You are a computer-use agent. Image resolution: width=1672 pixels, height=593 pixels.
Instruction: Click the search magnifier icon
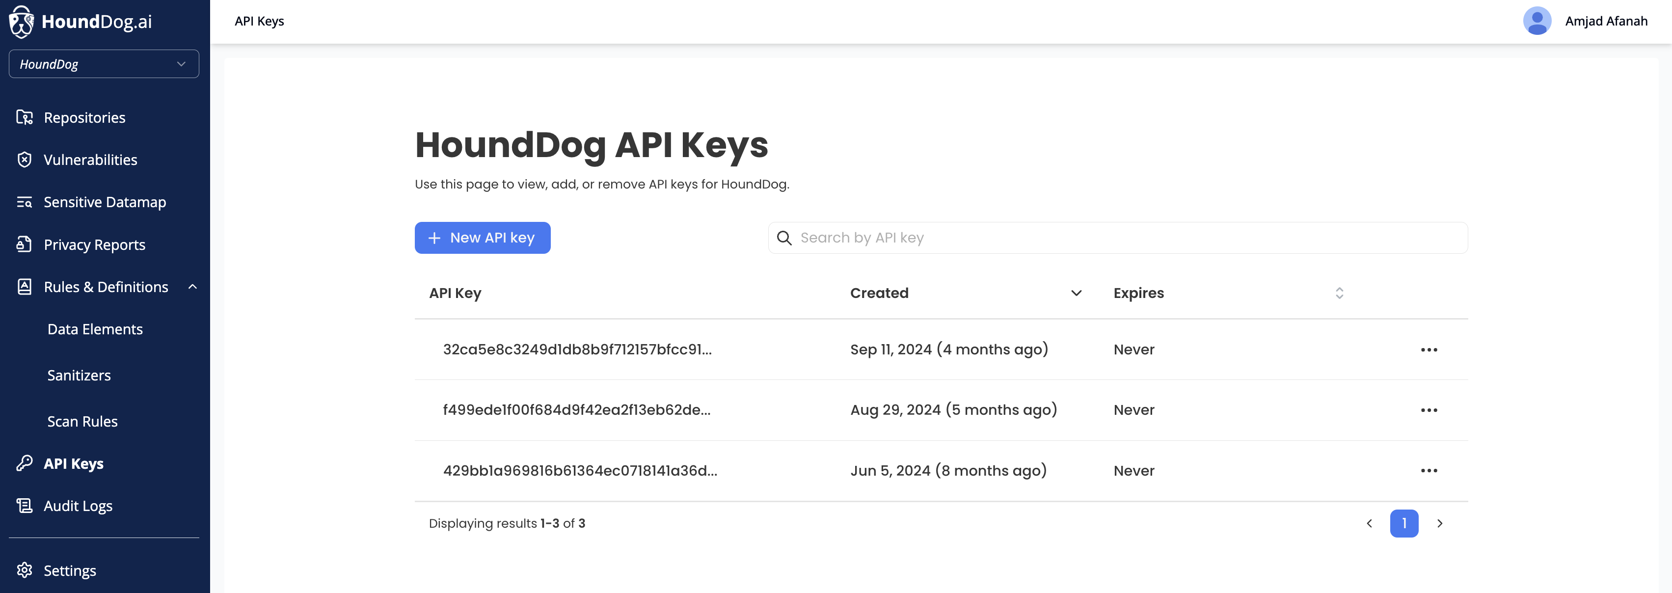click(x=784, y=238)
